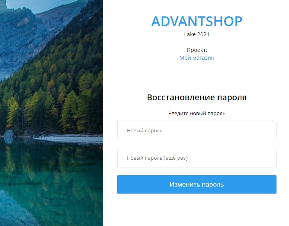289x226 pixels.
Task: Click the Lake 2021 version text
Action: click(197, 34)
